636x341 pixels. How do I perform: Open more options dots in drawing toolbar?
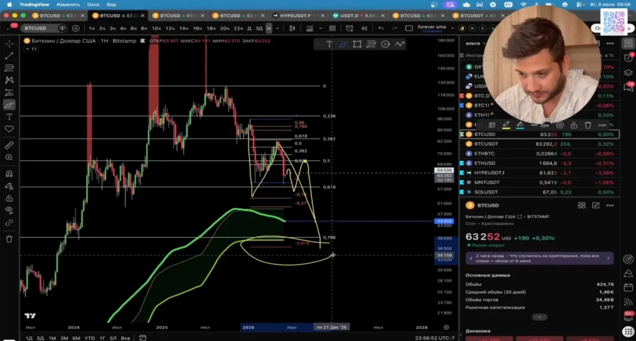(602, 125)
